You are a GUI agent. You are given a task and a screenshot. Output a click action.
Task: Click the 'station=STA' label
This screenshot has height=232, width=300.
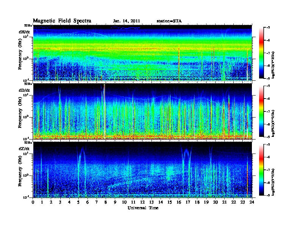pyautogui.click(x=169, y=21)
